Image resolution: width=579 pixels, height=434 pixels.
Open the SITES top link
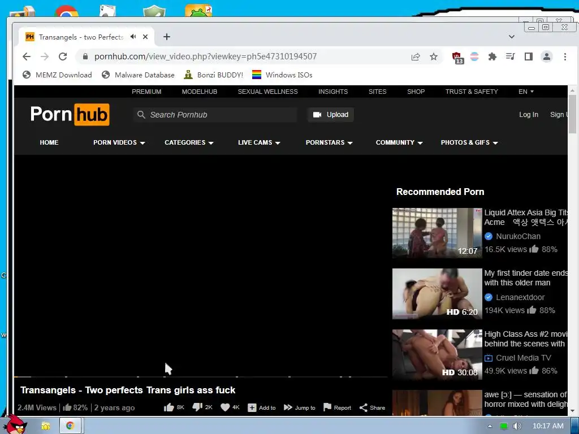(377, 92)
